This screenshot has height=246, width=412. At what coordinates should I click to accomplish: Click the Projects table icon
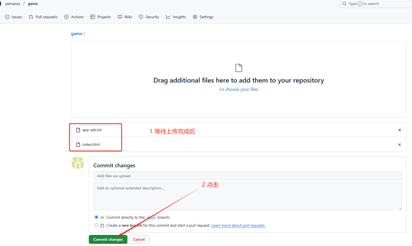click(92, 17)
